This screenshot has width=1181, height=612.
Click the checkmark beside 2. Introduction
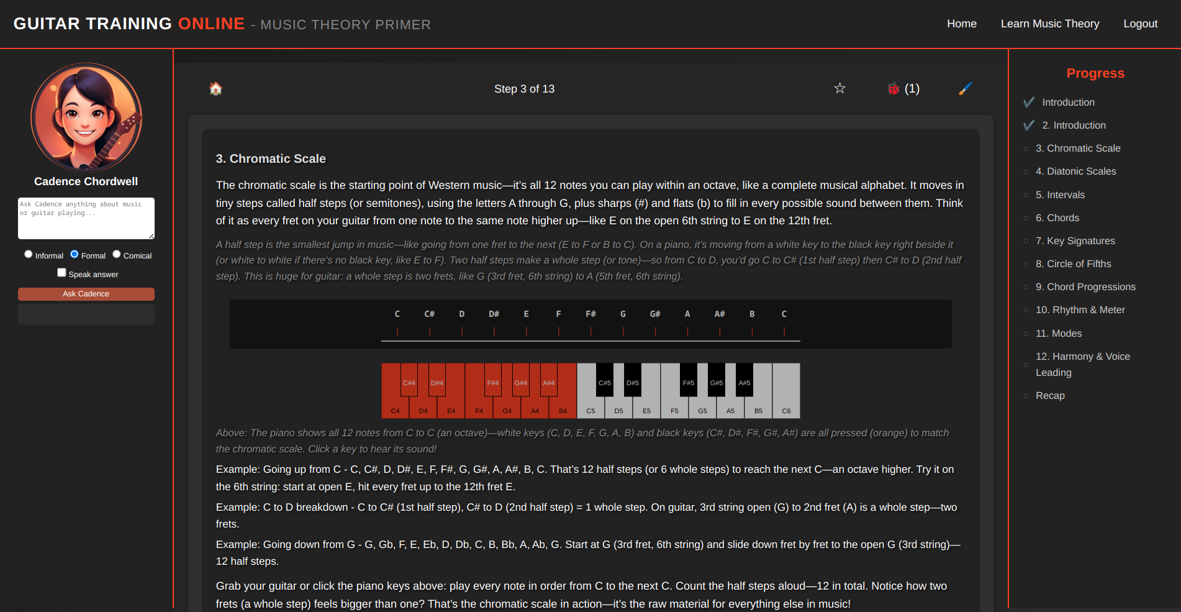click(1029, 125)
